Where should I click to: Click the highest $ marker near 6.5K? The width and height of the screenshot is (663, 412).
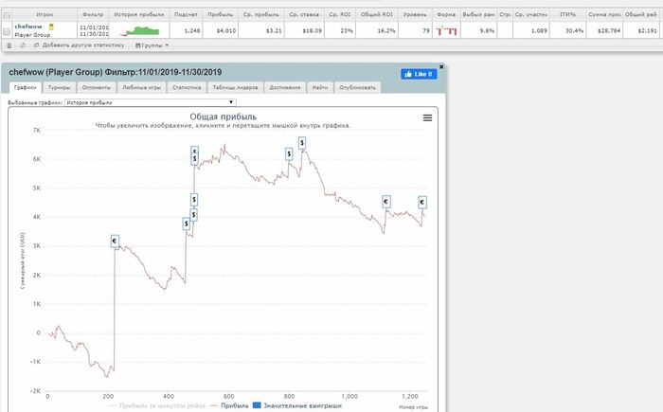(x=302, y=143)
